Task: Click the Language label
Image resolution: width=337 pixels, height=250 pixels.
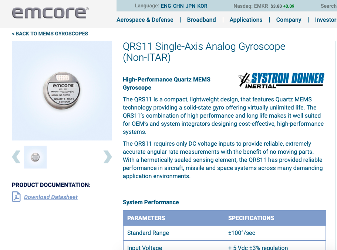Action: coord(147,6)
